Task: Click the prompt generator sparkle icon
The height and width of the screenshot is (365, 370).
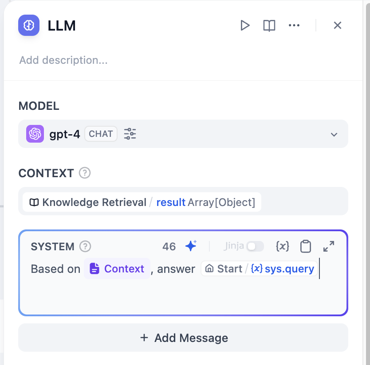Action: tap(191, 246)
